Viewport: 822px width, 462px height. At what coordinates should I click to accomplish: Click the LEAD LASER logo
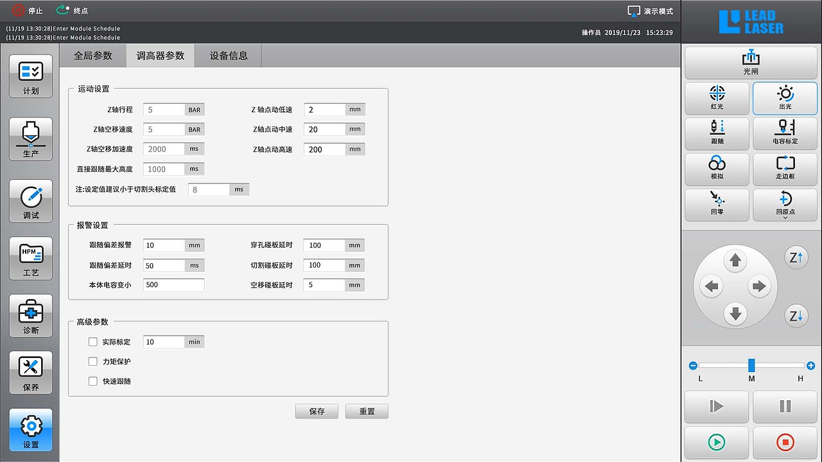751,22
